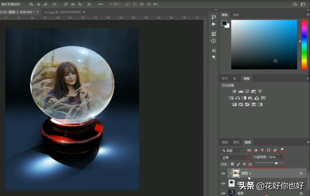310x196 pixels.
Task: Open a Levels adjustment from the Adjustments panel
Action: (x=241, y=91)
